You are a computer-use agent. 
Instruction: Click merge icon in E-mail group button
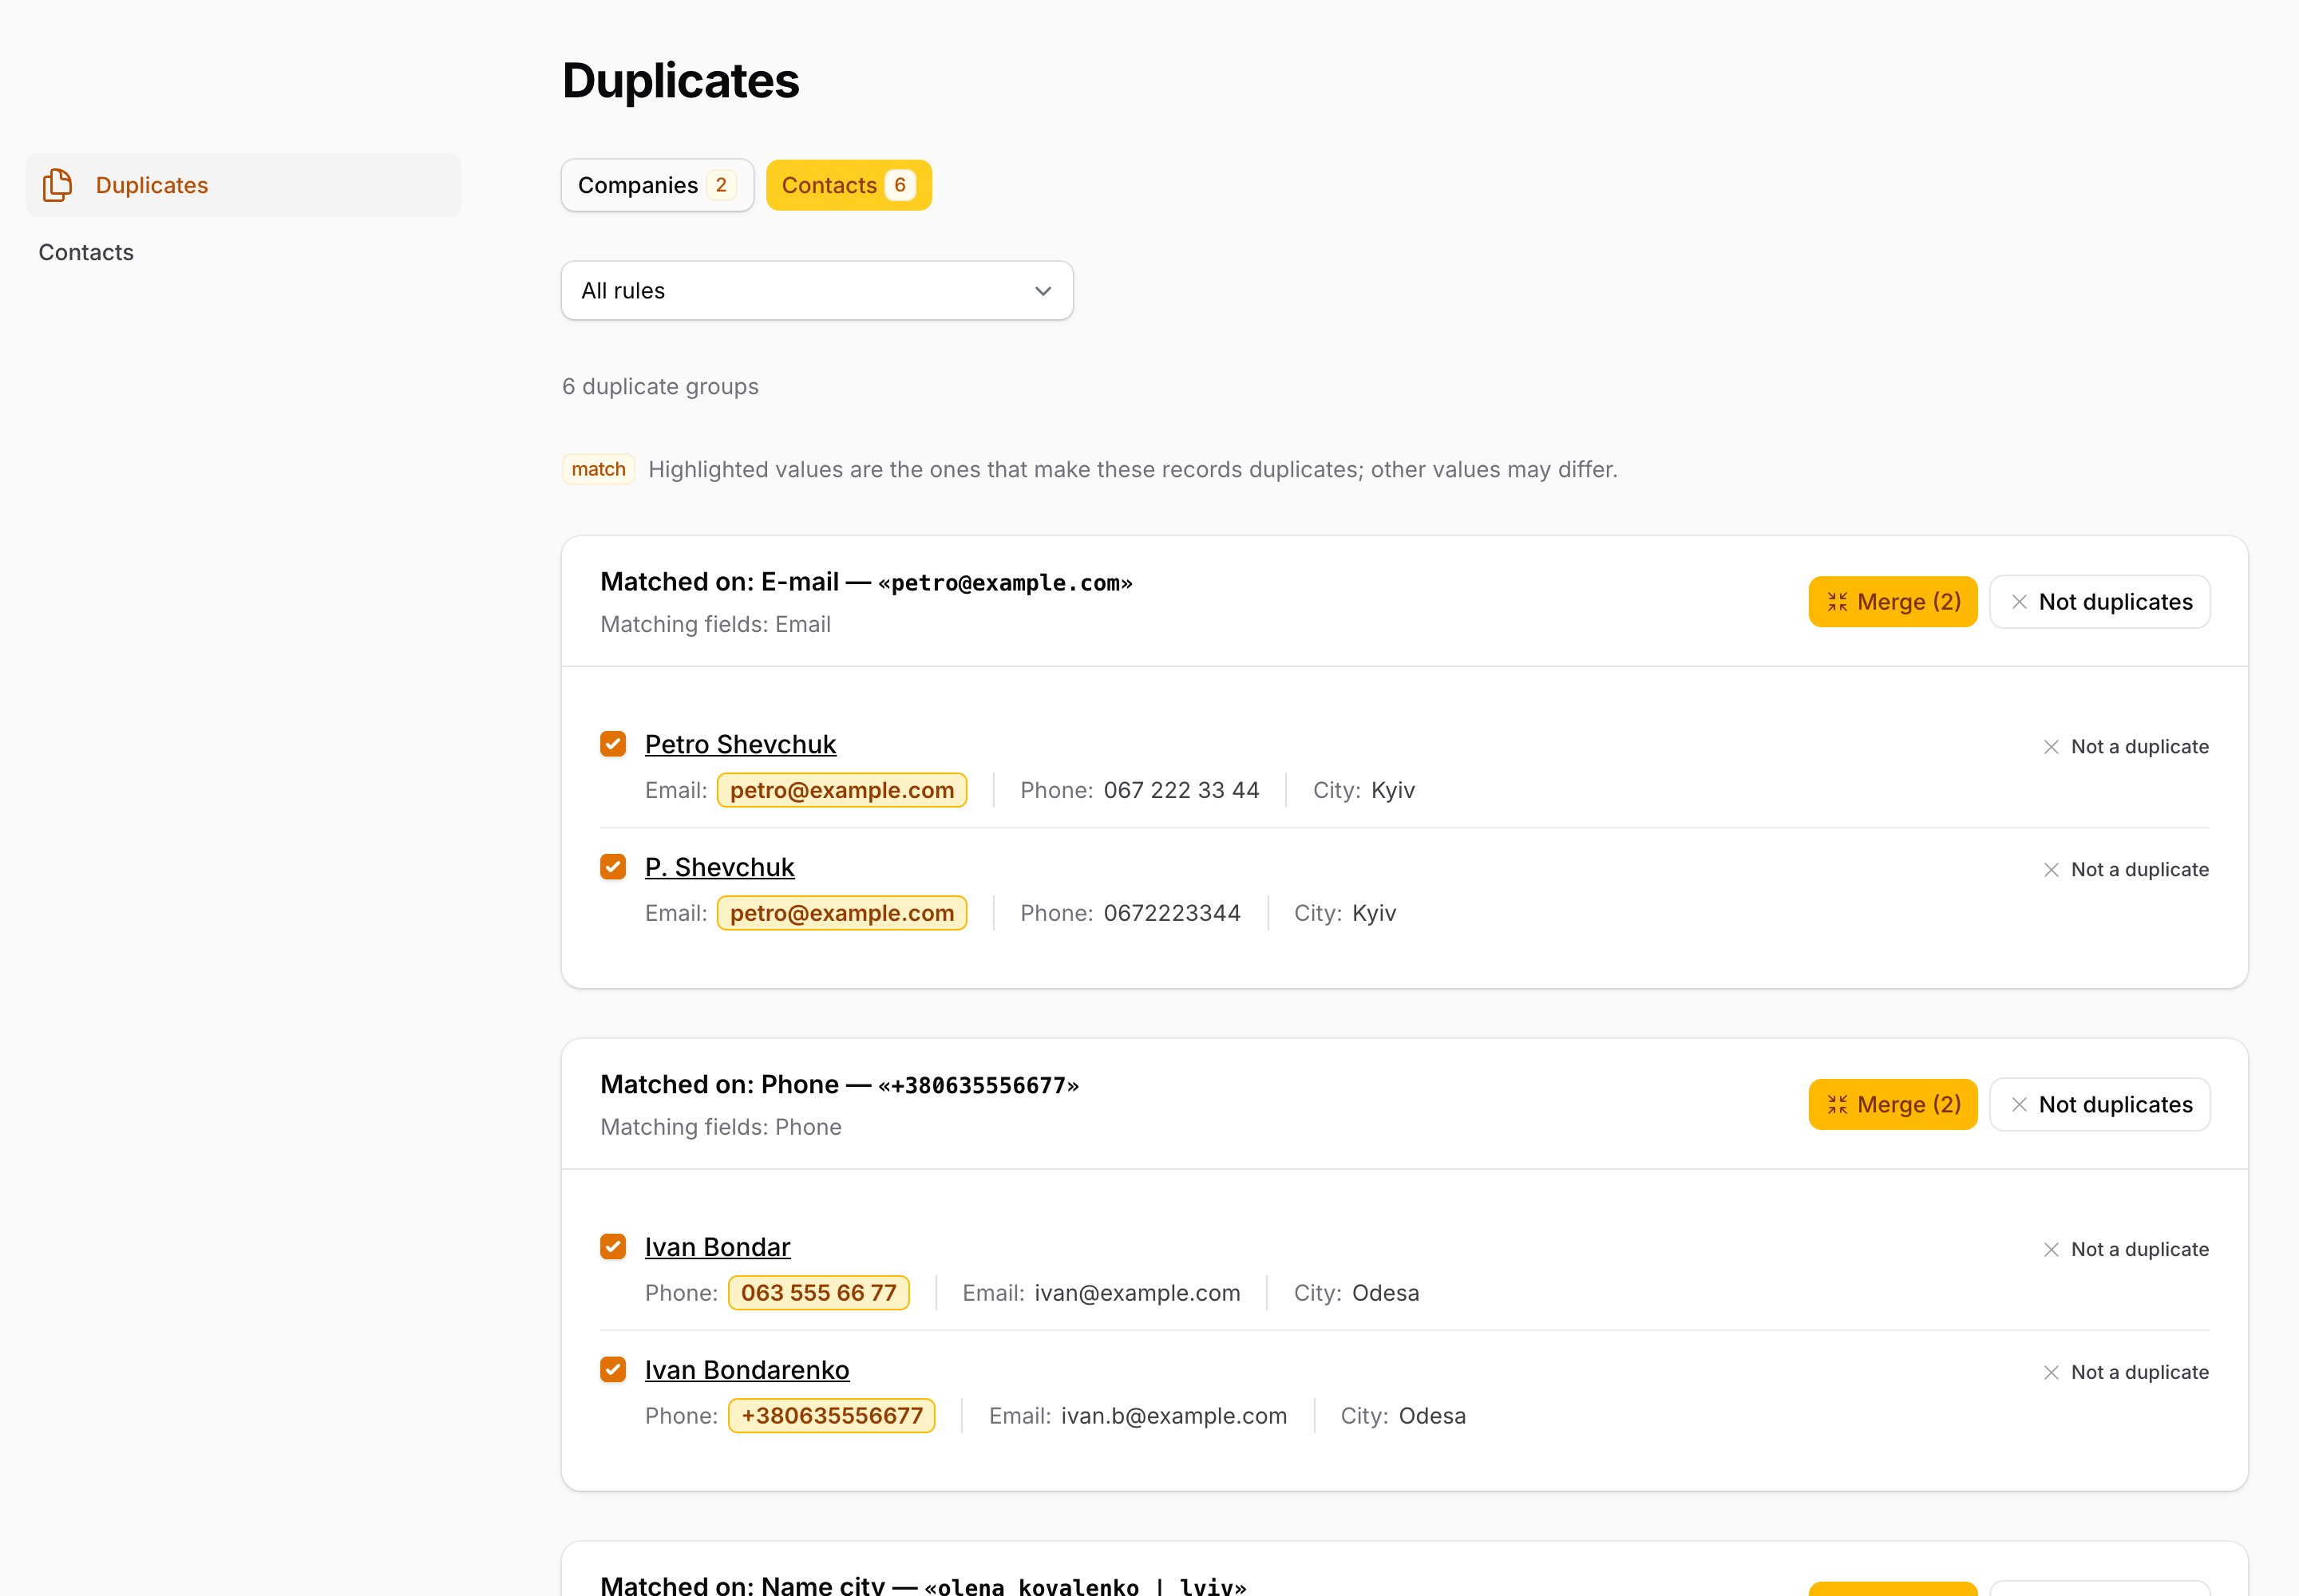tap(1837, 602)
